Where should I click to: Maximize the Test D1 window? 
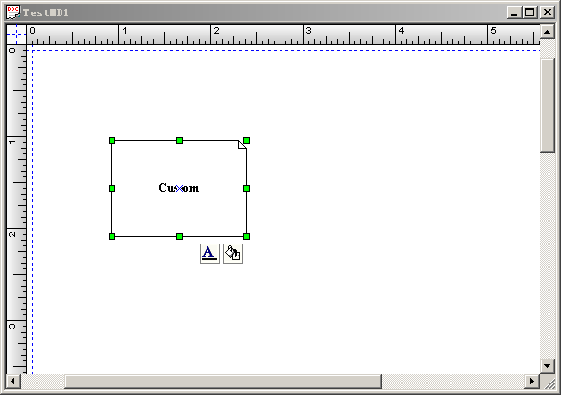pyautogui.click(x=530, y=12)
